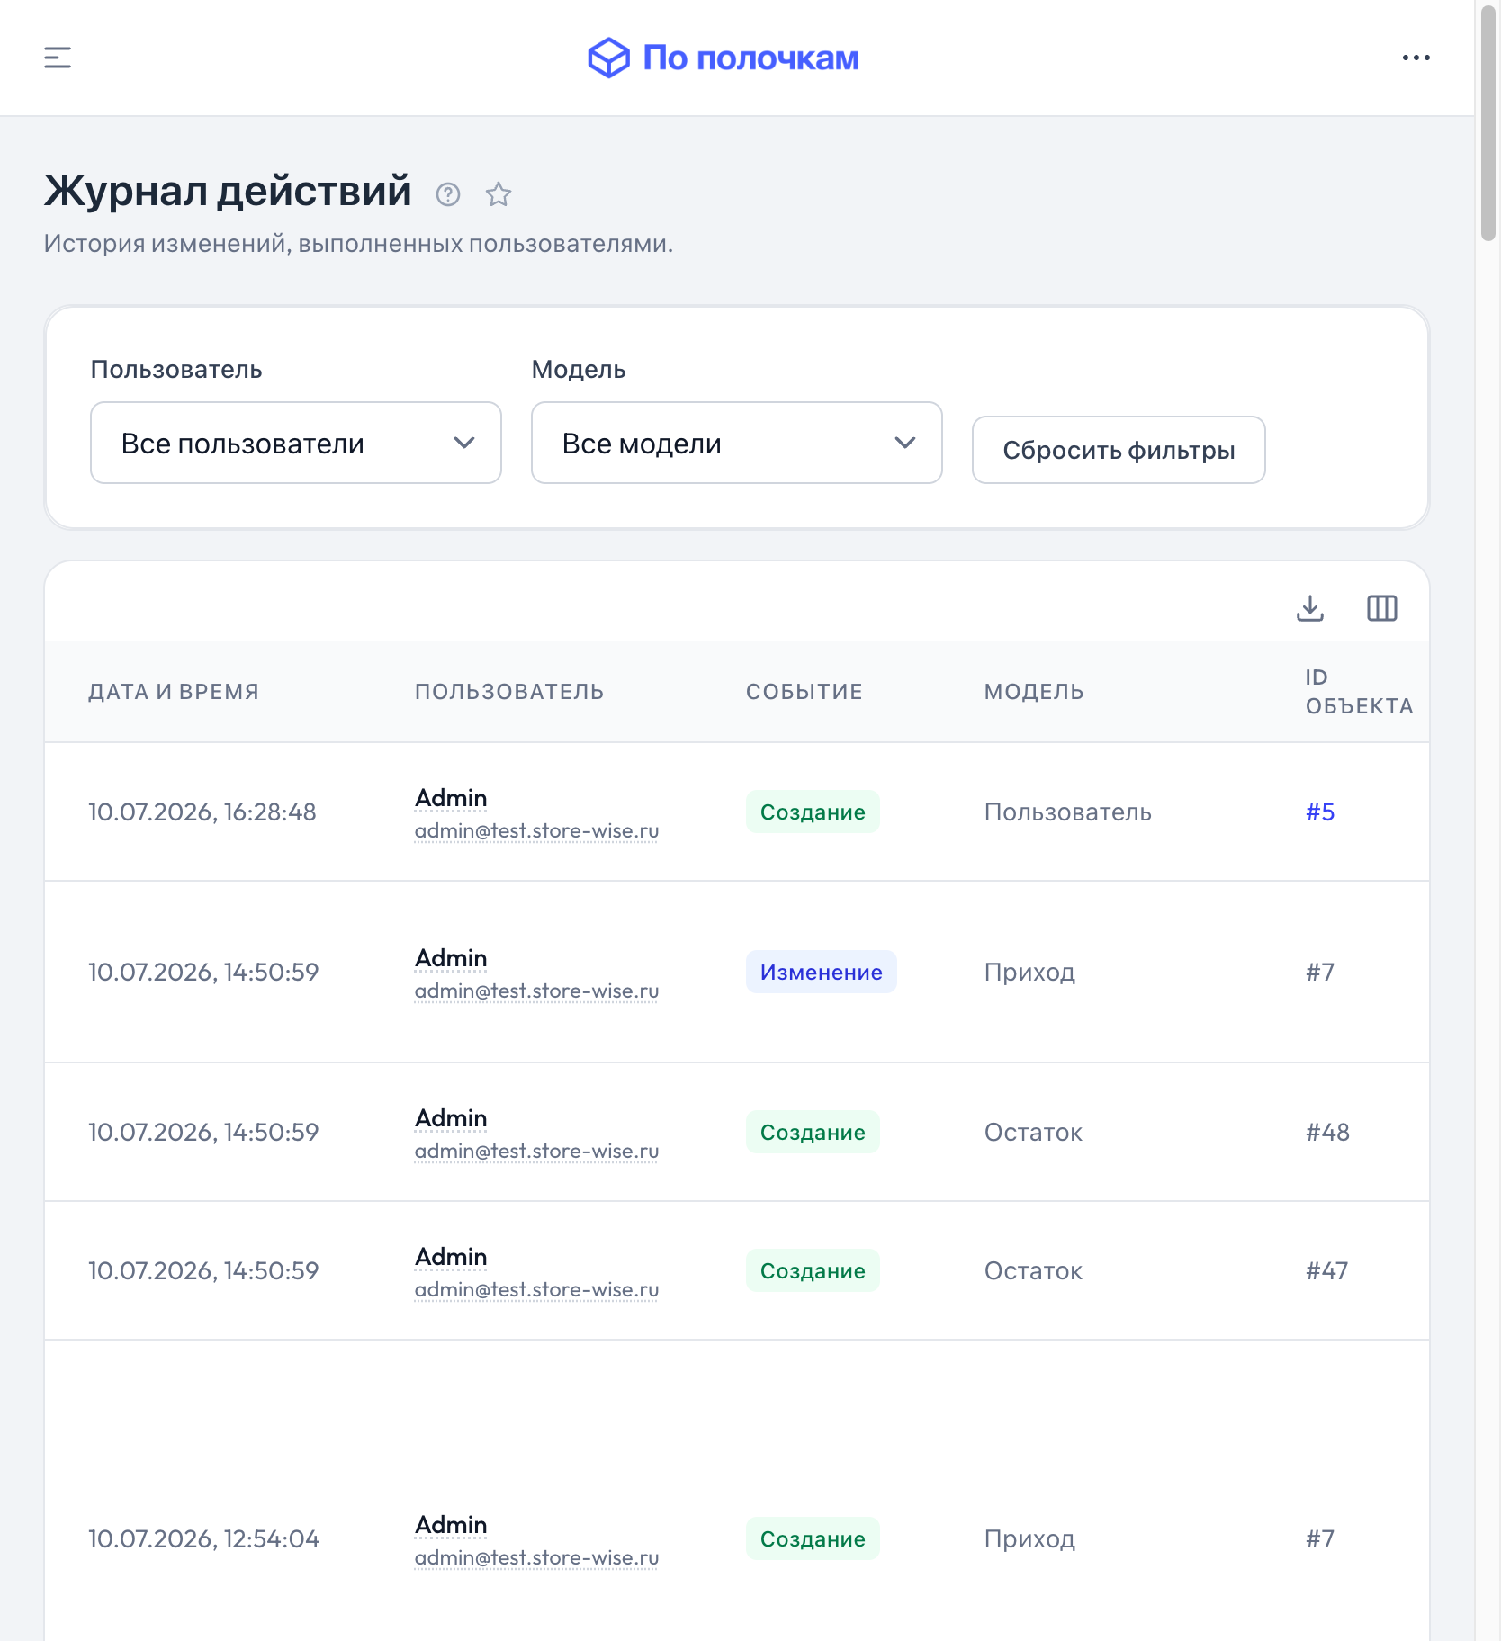This screenshot has width=1501, height=1641.
Task: Click the Создание badge in #47 row
Action: pos(813,1270)
